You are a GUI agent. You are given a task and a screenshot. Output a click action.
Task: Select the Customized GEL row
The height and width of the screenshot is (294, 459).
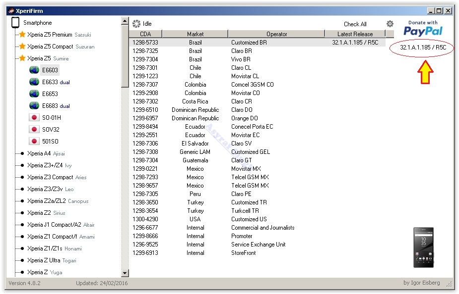258,152
